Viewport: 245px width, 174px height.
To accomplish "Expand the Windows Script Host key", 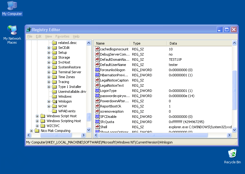I will click(x=37, y=116).
